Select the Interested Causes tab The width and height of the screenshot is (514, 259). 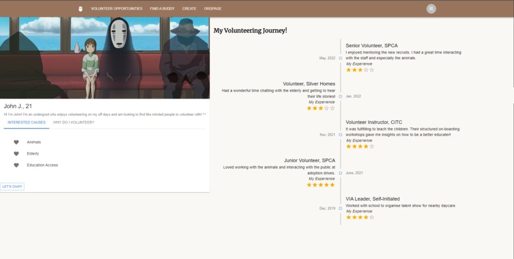click(27, 122)
